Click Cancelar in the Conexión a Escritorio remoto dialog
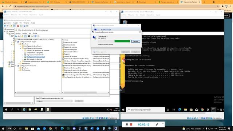 pyautogui.click(x=135, y=41)
